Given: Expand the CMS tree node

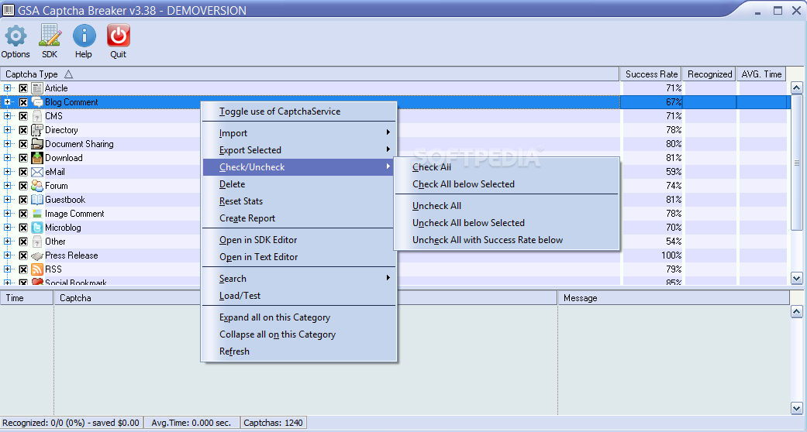Looking at the screenshot, I should click(7, 115).
